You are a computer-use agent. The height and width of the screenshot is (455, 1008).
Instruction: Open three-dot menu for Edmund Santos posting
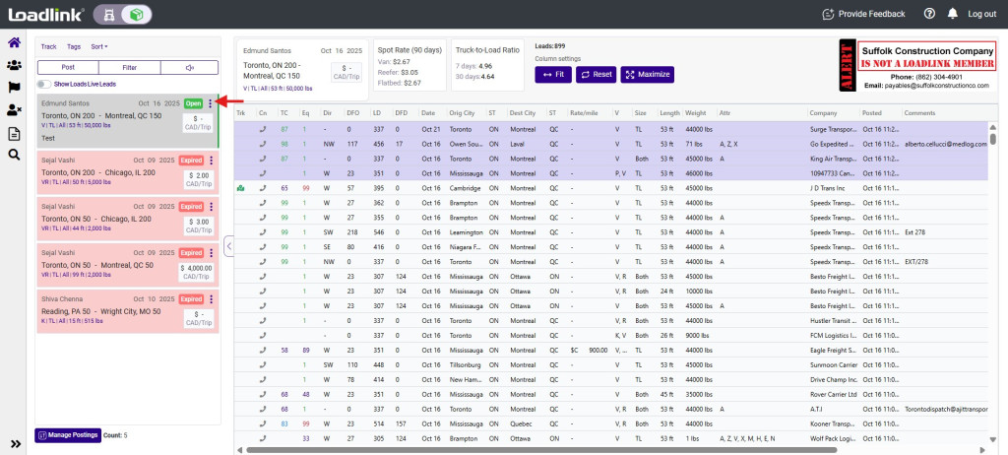tap(210, 102)
